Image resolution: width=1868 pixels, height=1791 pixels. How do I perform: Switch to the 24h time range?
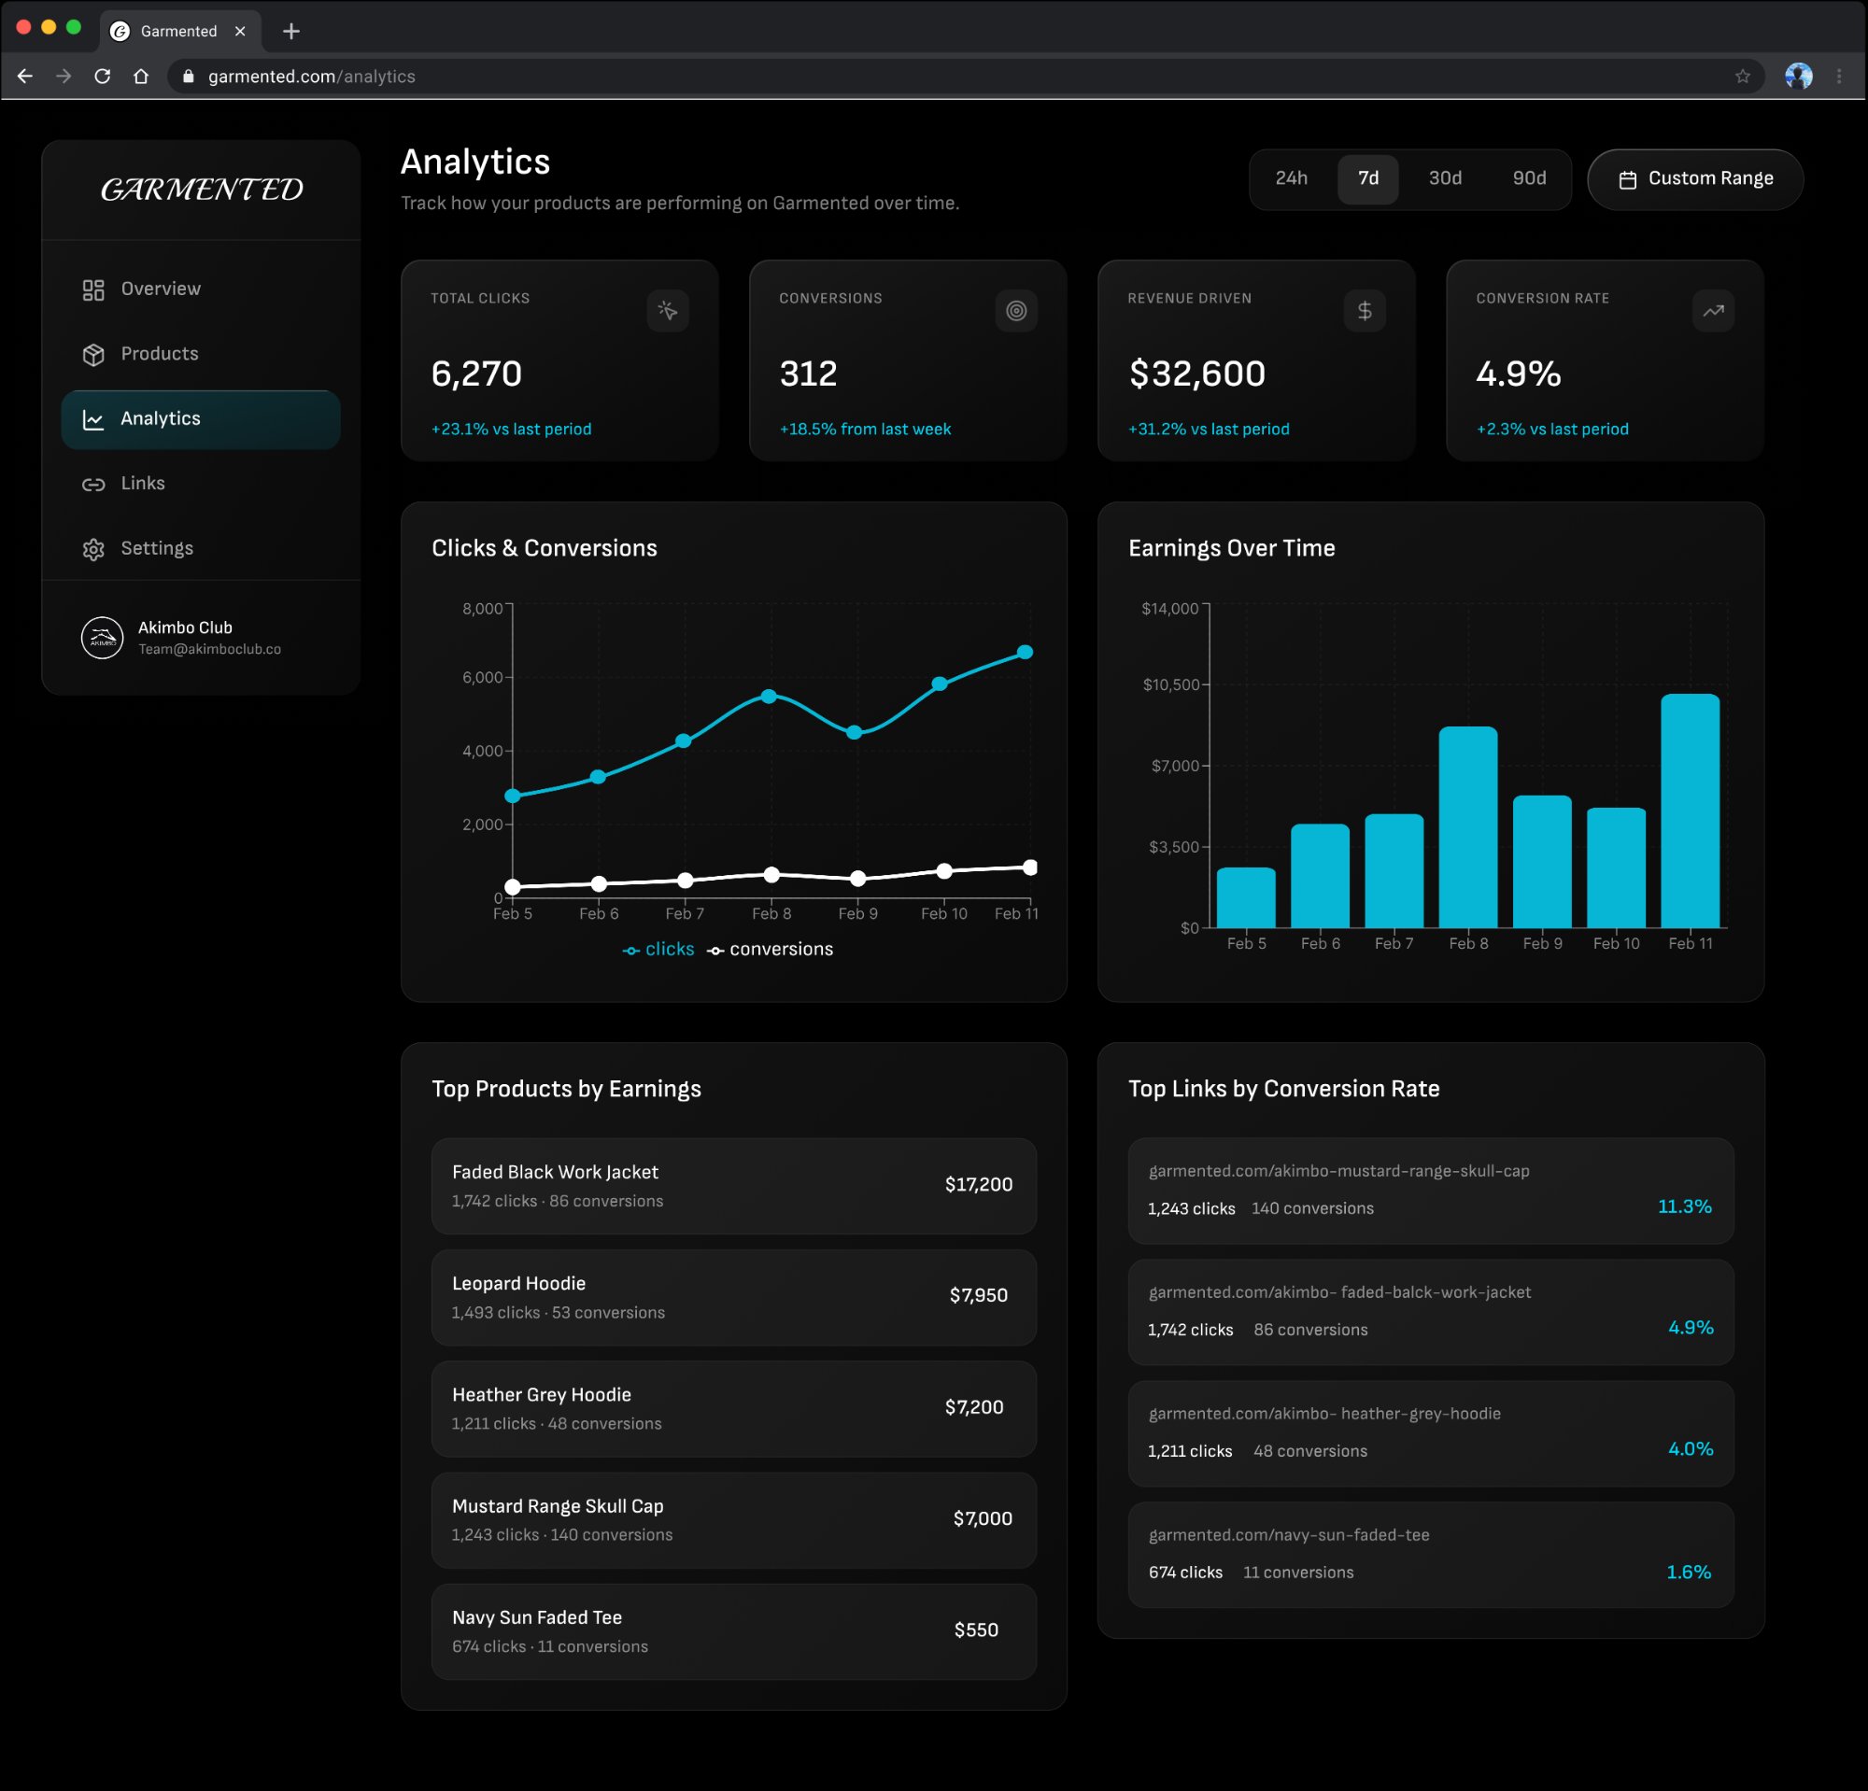pyautogui.click(x=1292, y=178)
